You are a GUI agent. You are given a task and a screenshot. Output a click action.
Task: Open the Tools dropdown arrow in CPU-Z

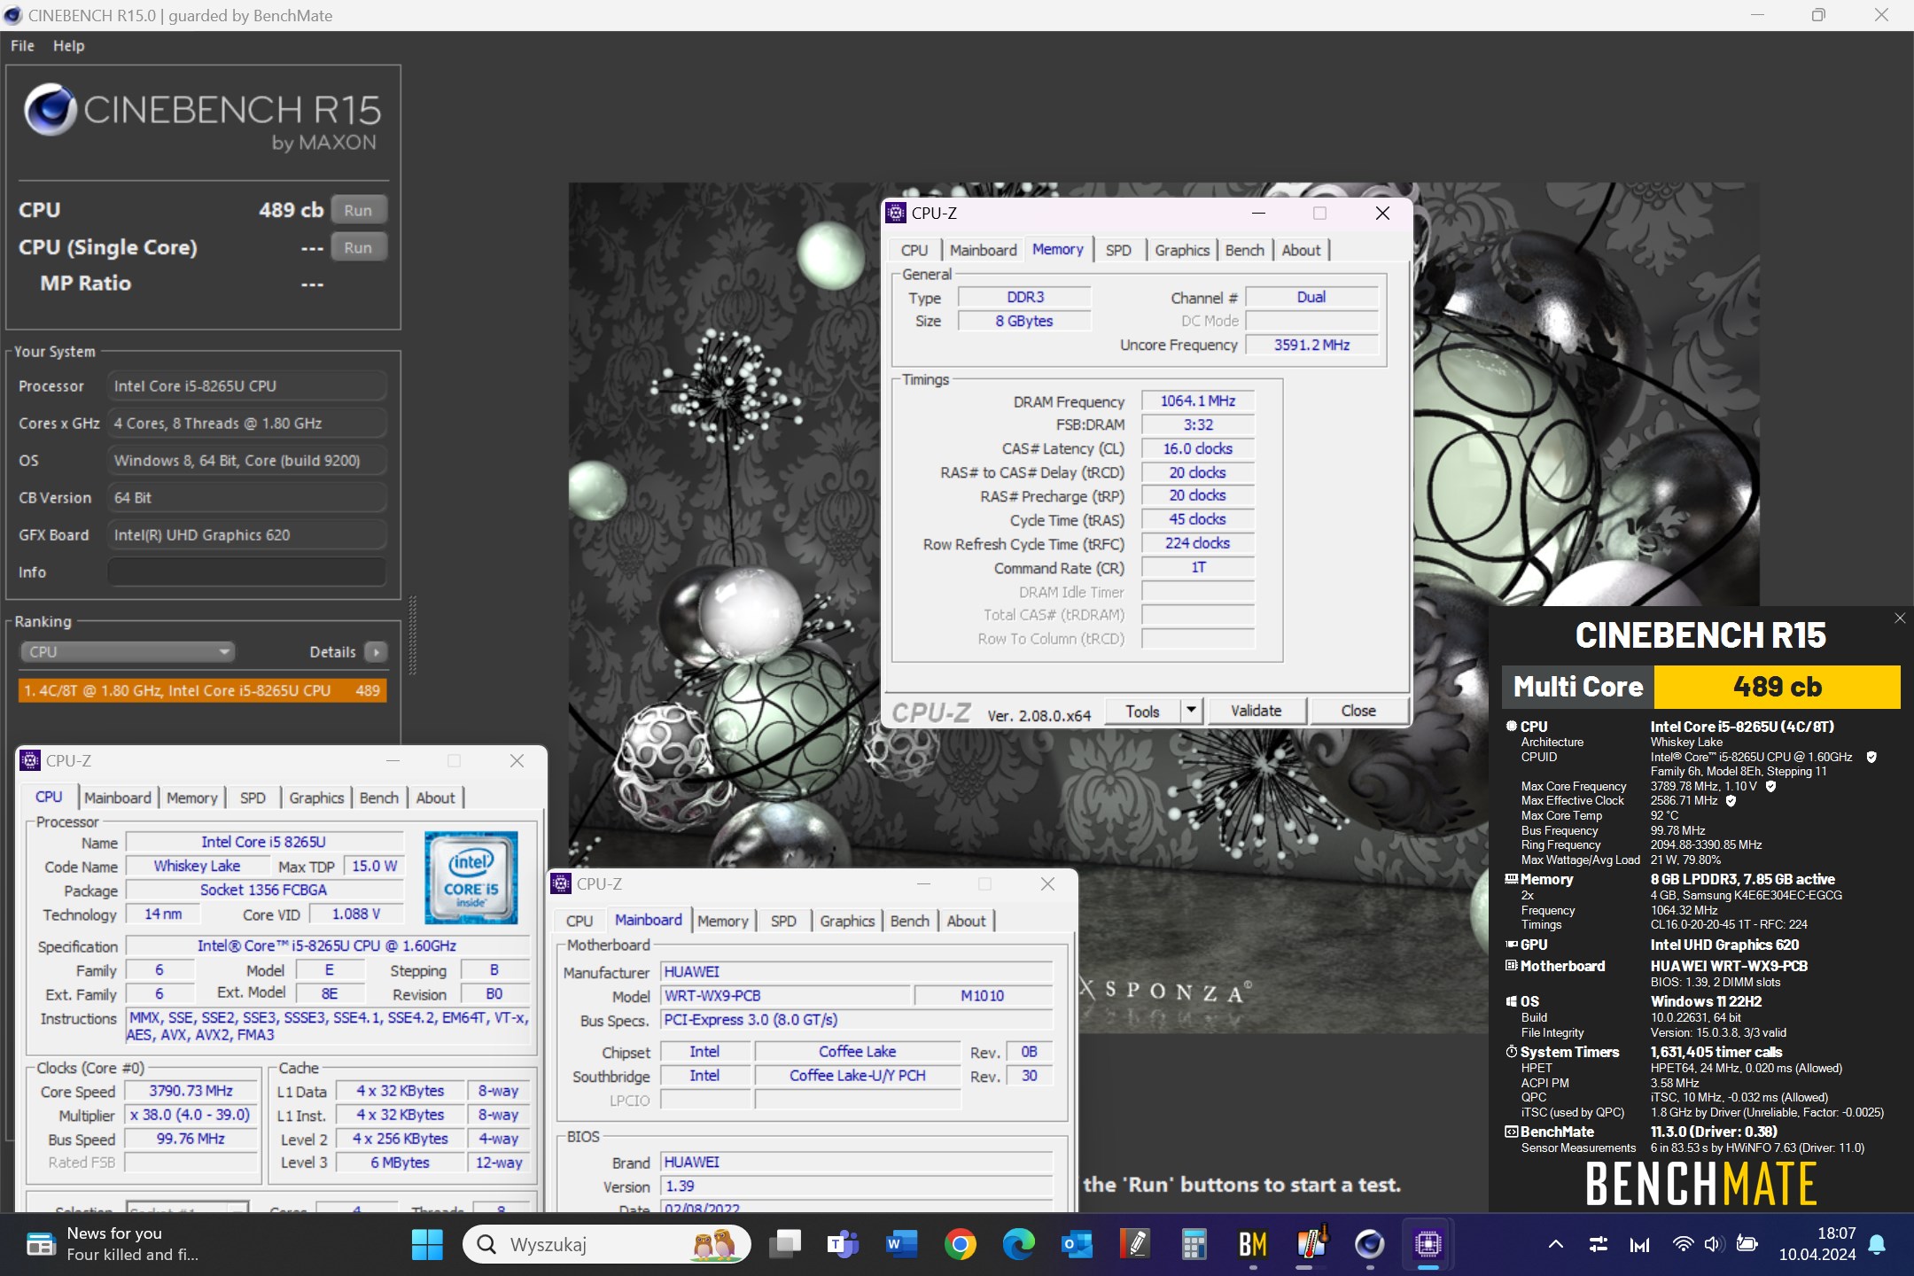[1191, 710]
